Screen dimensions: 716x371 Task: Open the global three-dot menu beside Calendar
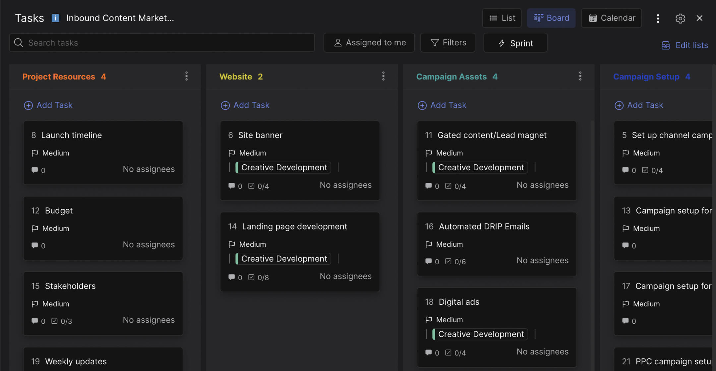click(x=658, y=18)
